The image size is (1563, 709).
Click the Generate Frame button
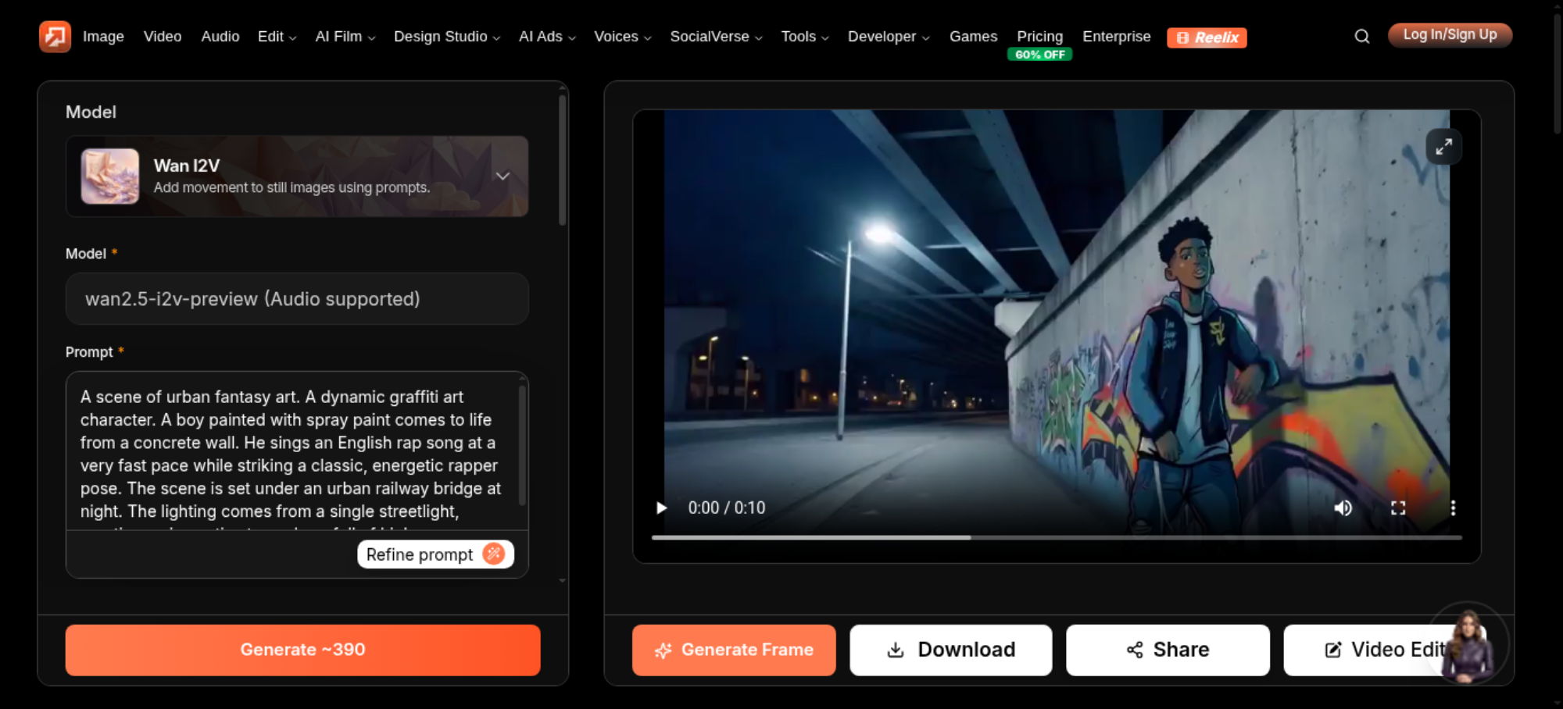[x=734, y=650]
